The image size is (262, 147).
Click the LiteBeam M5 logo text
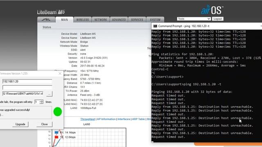[51, 12]
